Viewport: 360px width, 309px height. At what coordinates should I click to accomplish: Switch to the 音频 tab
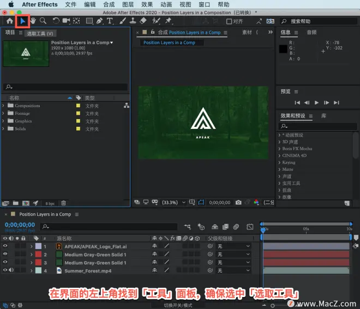pyautogui.click(x=311, y=32)
